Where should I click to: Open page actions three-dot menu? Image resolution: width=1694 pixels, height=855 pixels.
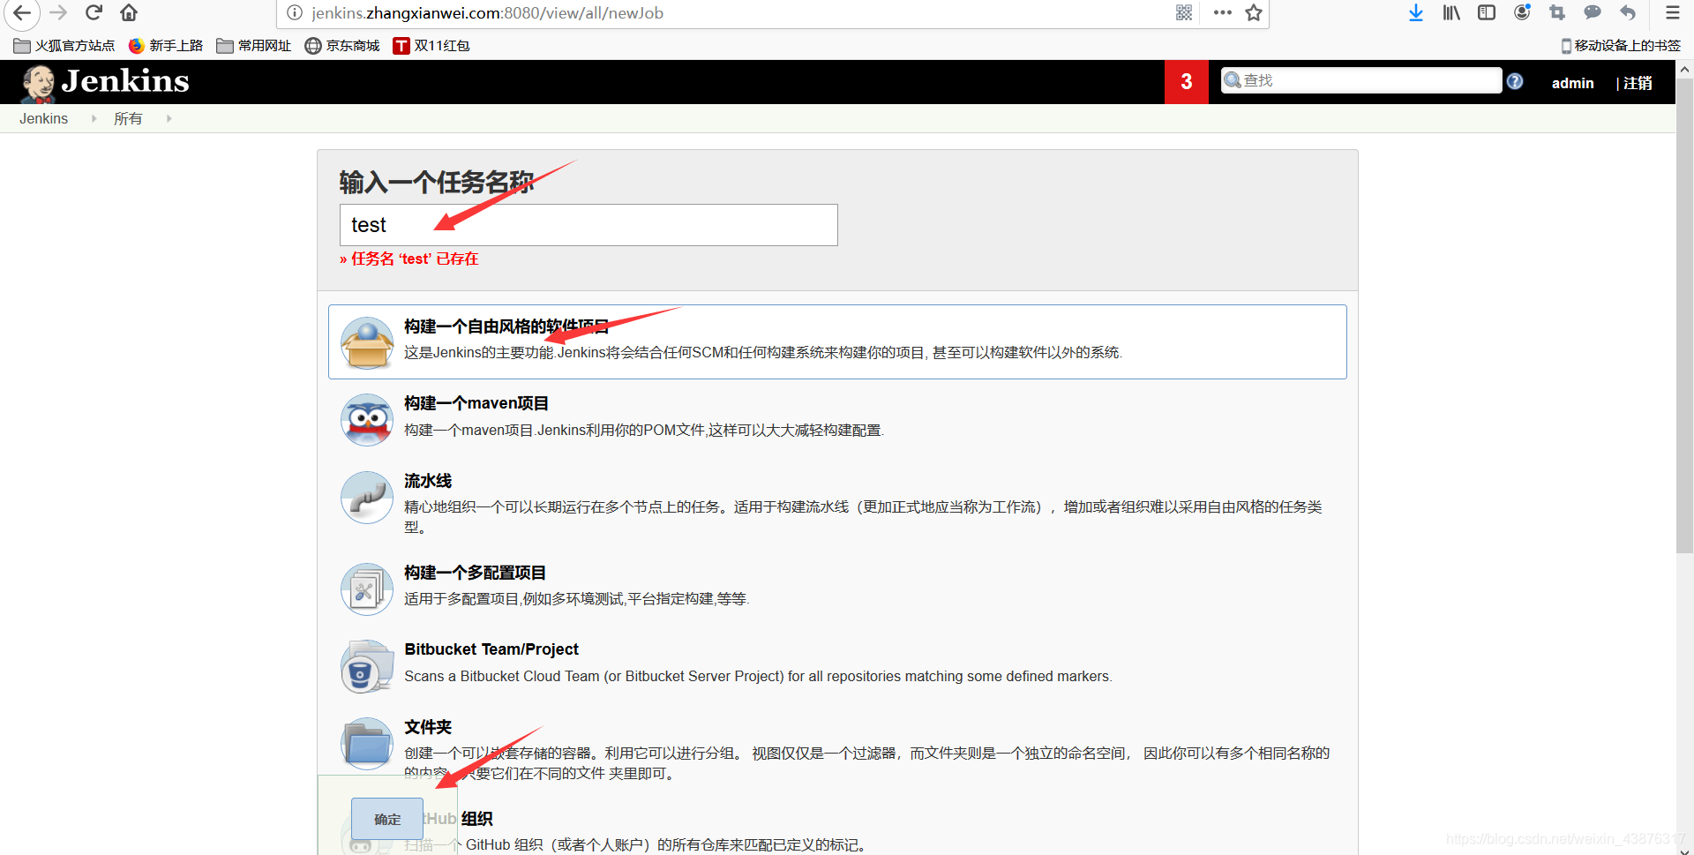pyautogui.click(x=1222, y=12)
